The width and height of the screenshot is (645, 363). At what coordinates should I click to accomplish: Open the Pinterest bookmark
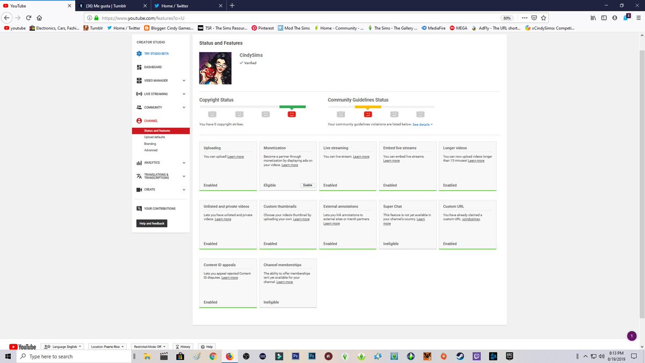[x=263, y=28]
